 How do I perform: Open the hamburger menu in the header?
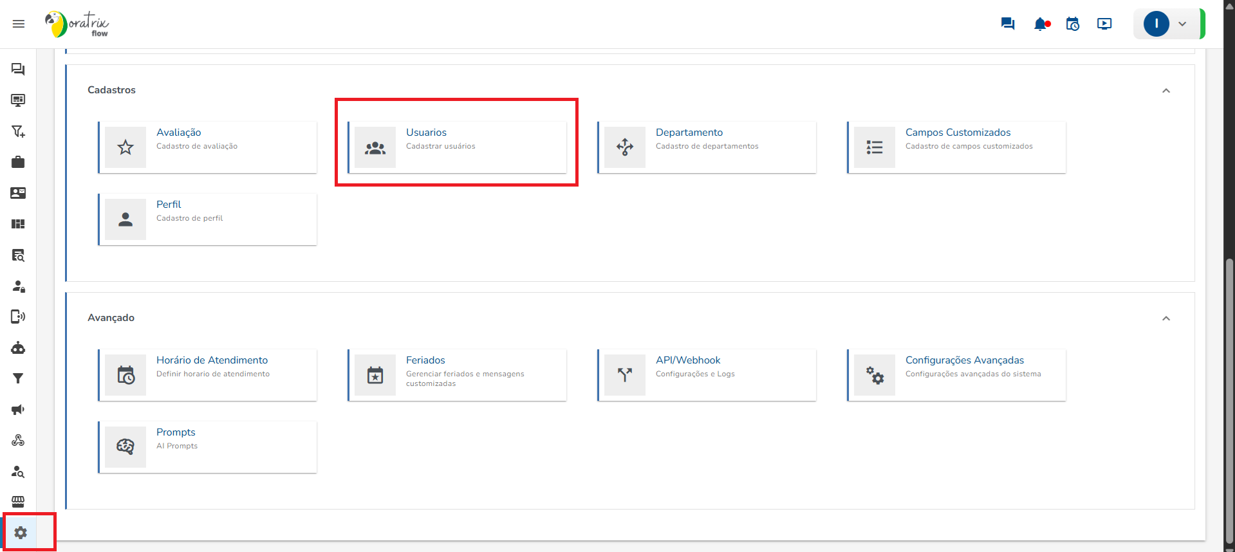(x=19, y=24)
